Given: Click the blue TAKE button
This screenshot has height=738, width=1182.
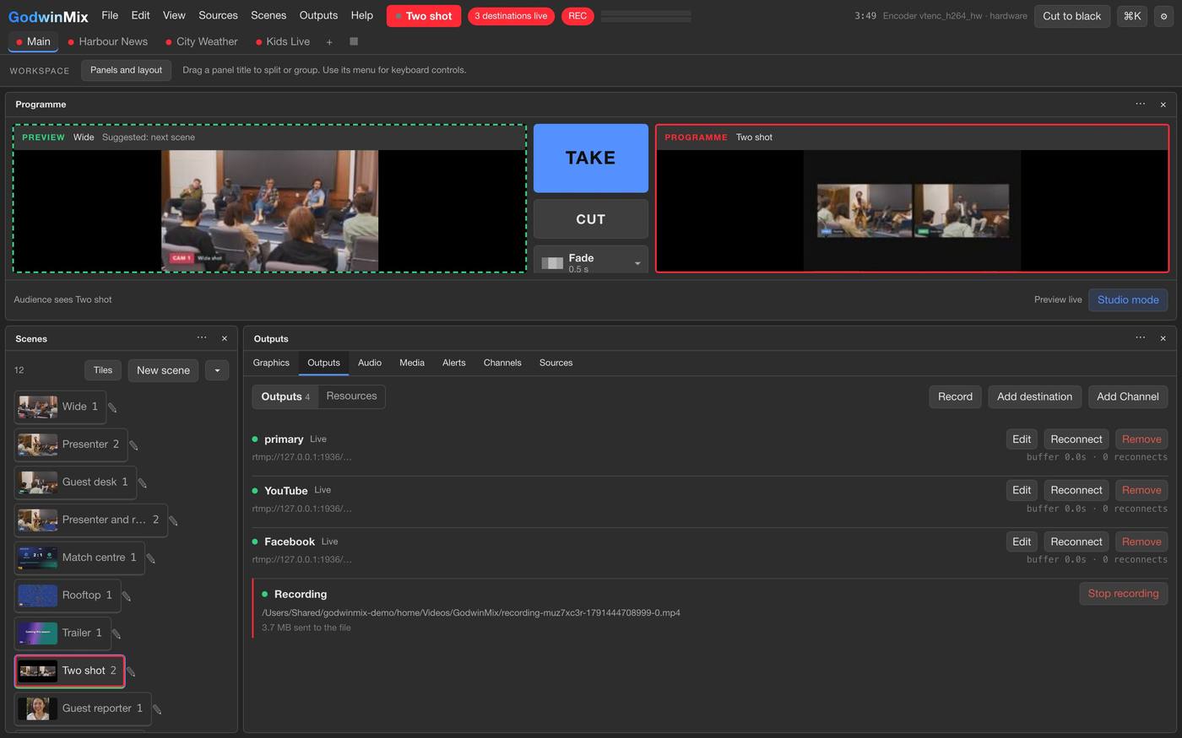Looking at the screenshot, I should (x=591, y=158).
